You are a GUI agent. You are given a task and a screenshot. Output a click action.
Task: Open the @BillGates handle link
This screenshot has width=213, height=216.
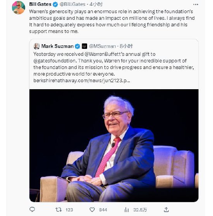point(72,4)
